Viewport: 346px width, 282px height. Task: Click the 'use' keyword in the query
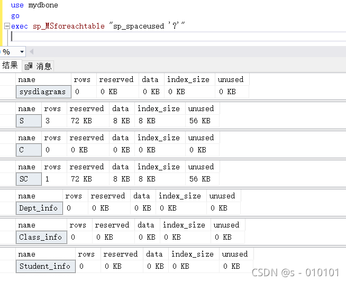click(17, 5)
